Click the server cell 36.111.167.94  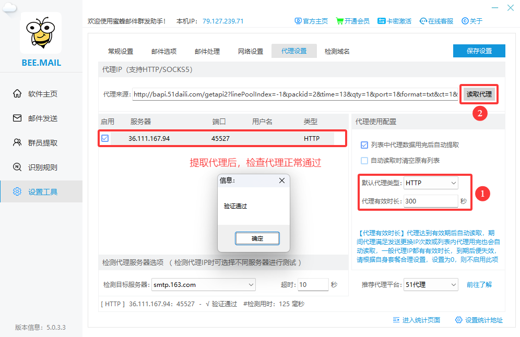tap(149, 139)
